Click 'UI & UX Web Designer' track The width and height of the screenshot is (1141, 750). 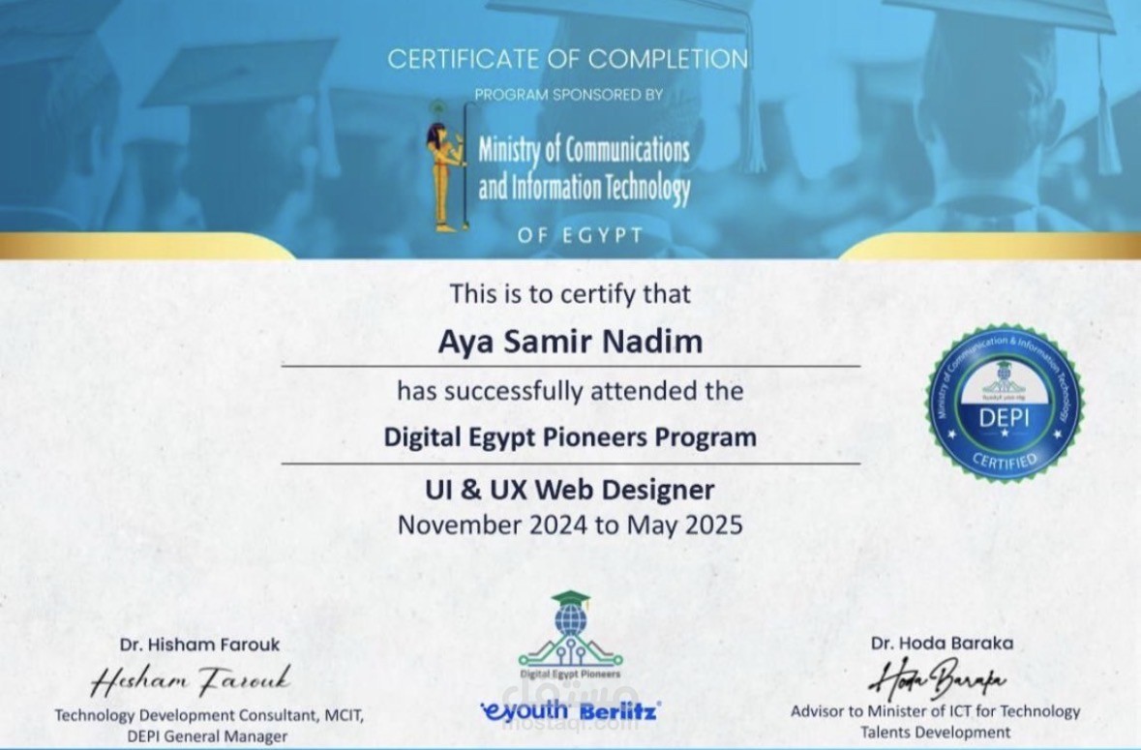point(570,490)
